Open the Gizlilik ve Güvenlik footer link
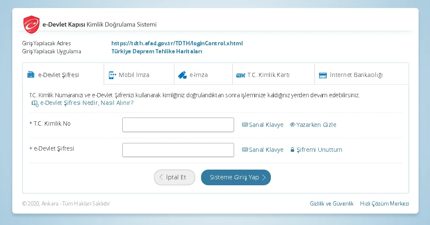The height and width of the screenshot is (225, 430). 331,203
